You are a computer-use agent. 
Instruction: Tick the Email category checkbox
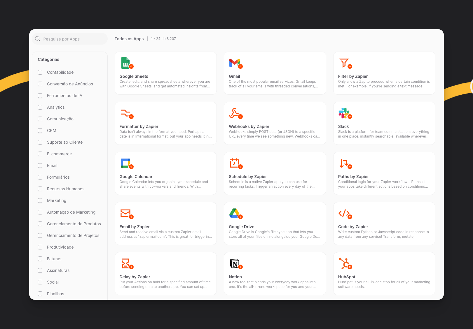point(40,166)
